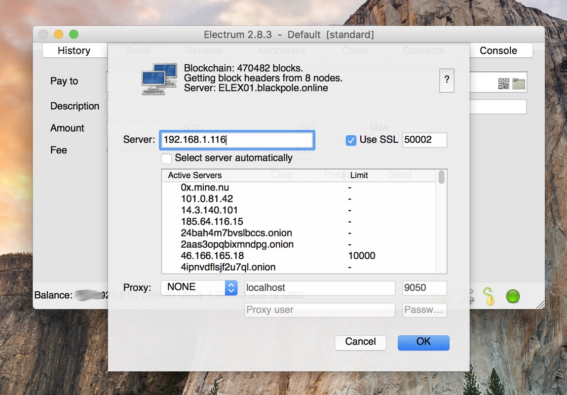The height and width of the screenshot is (395, 567).
Task: Click the proxy port 9050 field
Action: click(425, 288)
